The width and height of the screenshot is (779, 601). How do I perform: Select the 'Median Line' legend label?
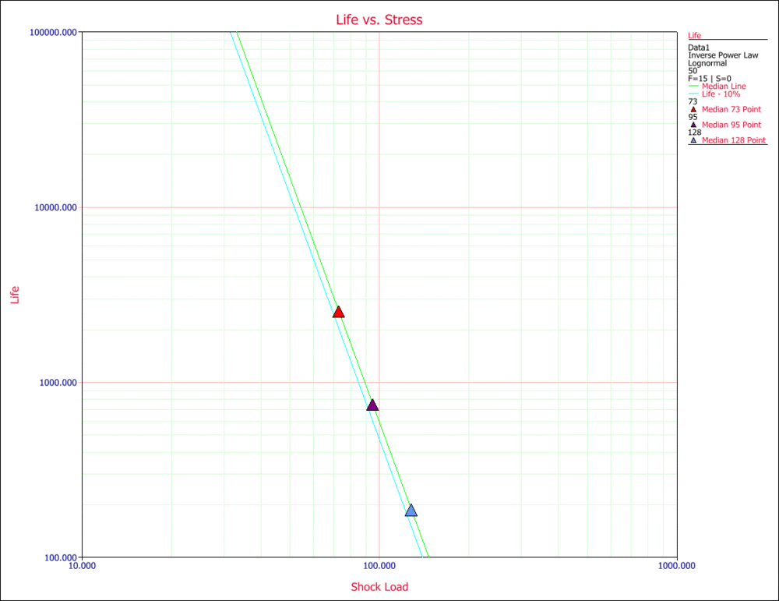(725, 86)
